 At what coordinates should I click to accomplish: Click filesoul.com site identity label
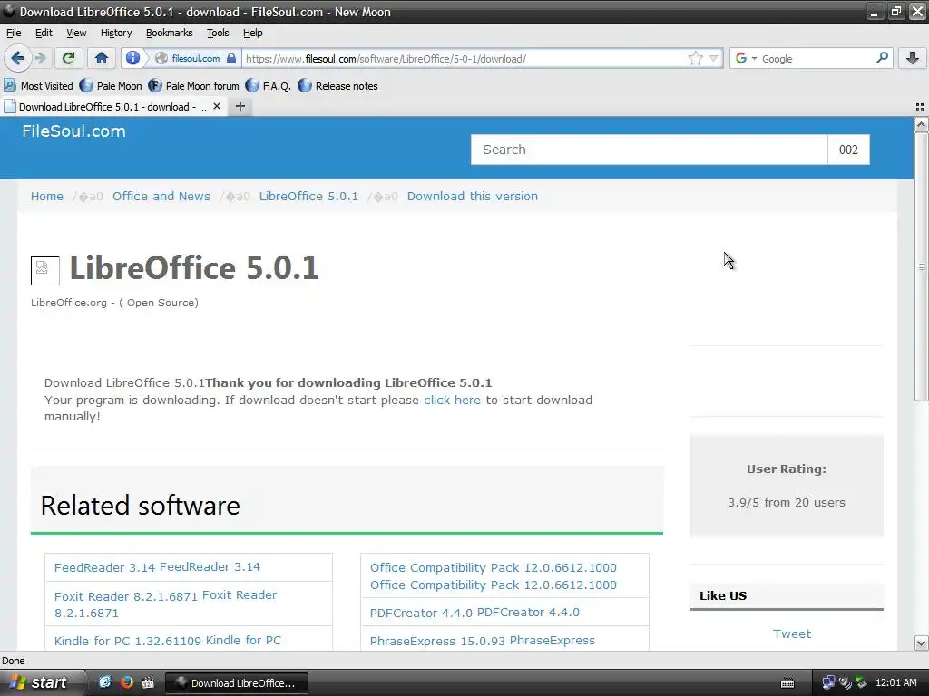(196, 59)
